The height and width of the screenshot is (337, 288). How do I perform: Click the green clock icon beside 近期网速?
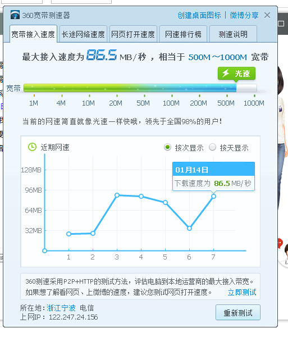coord(32,147)
